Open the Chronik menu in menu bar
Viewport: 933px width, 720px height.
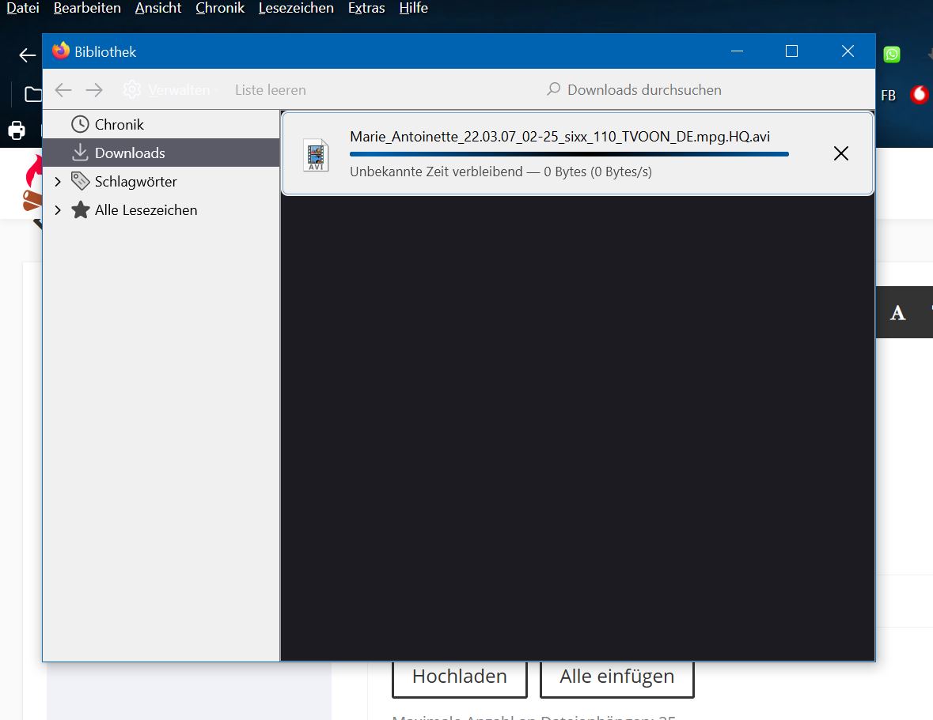(x=220, y=9)
